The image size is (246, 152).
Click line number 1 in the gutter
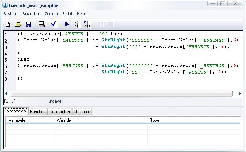pyautogui.click(x=6, y=34)
